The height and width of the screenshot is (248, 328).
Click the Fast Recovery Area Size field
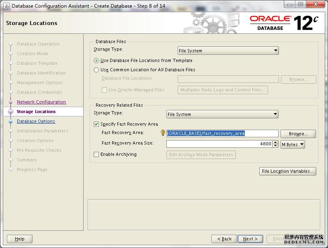point(219,144)
